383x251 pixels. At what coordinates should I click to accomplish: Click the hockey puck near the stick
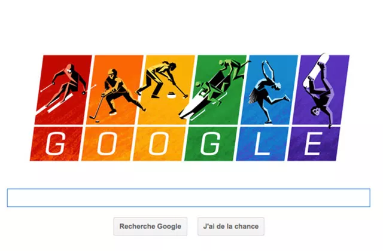pos(97,121)
